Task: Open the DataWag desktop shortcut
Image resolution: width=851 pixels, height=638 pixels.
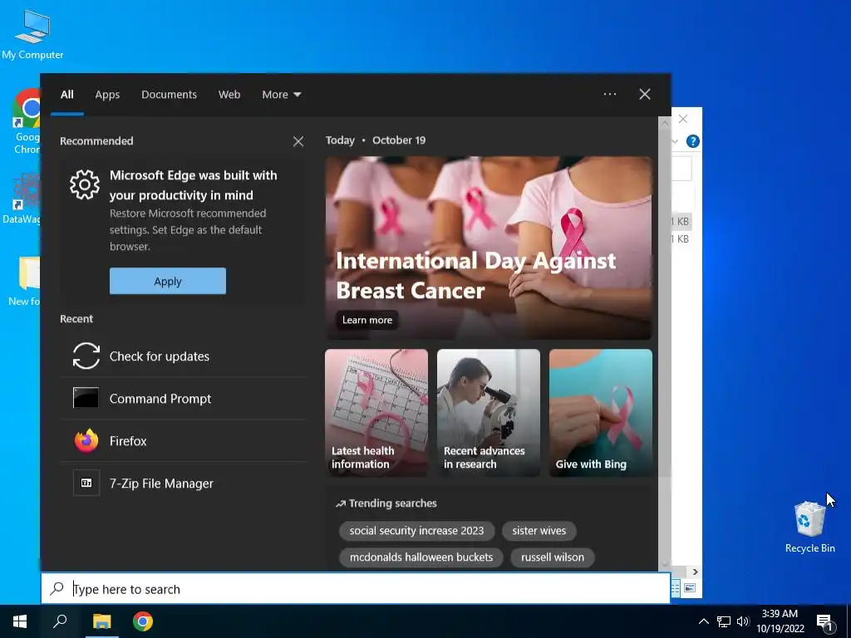Action: [22, 198]
